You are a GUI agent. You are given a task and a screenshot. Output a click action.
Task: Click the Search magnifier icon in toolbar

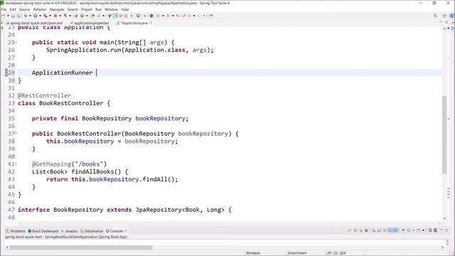[x=435, y=16]
